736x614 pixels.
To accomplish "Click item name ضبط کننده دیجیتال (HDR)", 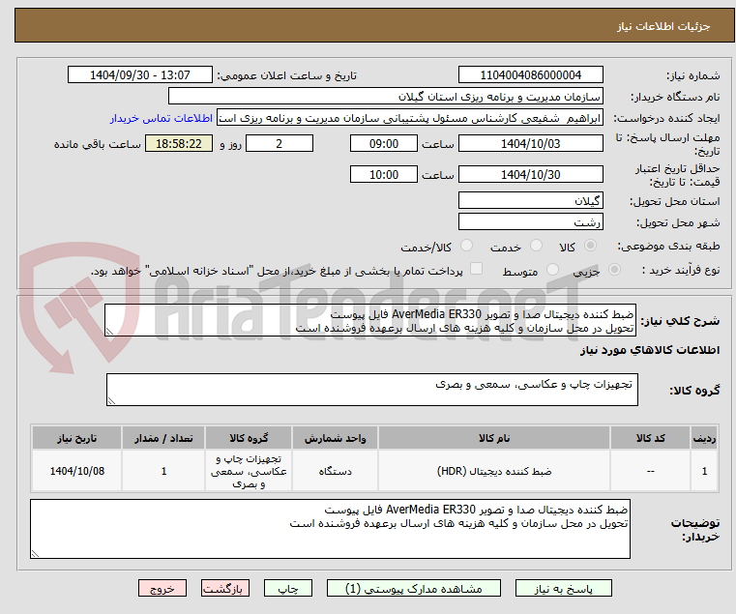I will click(x=494, y=471).
